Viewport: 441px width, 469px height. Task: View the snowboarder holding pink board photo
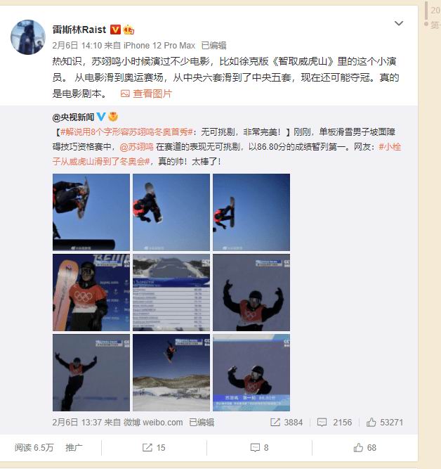click(x=91, y=293)
